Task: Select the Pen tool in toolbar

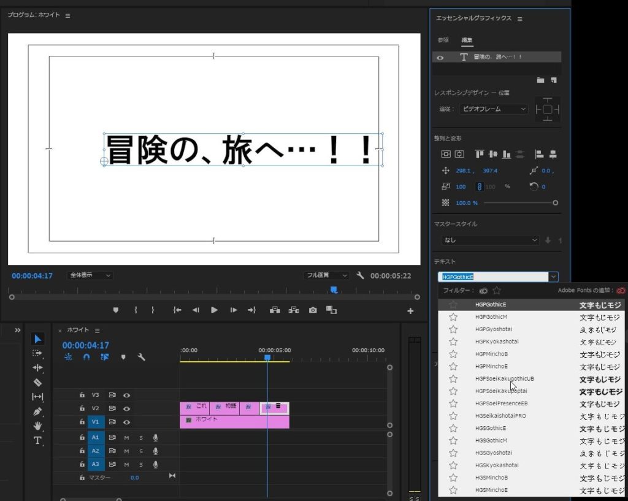Action: [37, 411]
